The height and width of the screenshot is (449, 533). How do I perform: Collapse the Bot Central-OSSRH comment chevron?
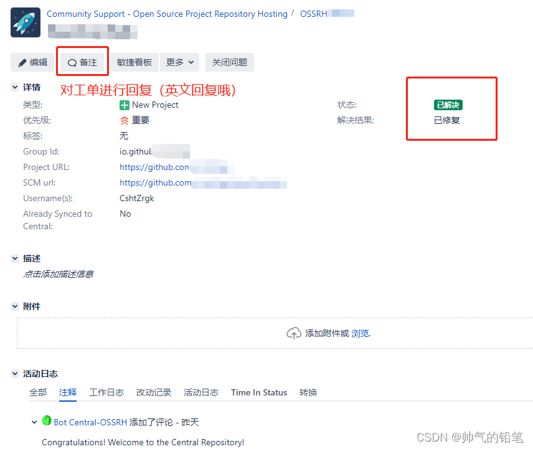tap(34, 422)
